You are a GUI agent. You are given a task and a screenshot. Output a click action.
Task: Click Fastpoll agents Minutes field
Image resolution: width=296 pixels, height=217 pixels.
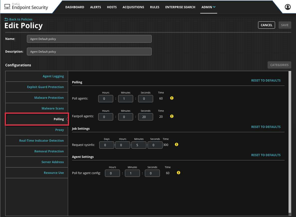click(x=125, y=117)
